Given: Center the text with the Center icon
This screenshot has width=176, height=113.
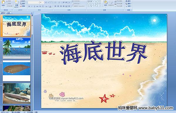Looking at the screenshot, I should 58,6.
